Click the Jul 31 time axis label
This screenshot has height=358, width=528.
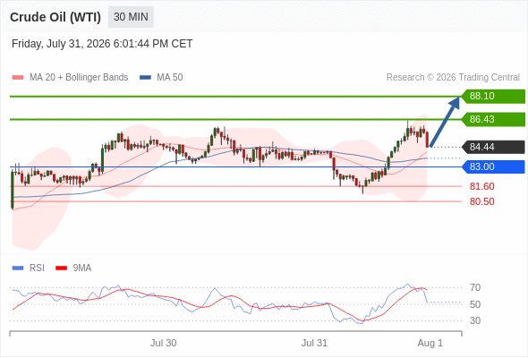coord(314,343)
